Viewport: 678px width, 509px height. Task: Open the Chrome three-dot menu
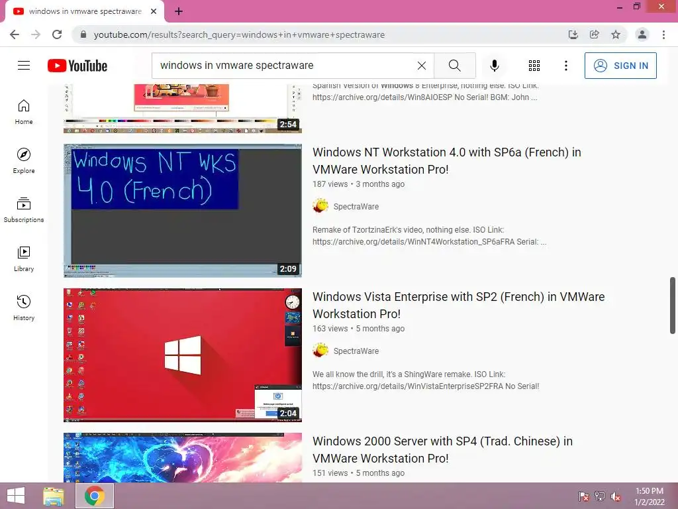point(663,34)
